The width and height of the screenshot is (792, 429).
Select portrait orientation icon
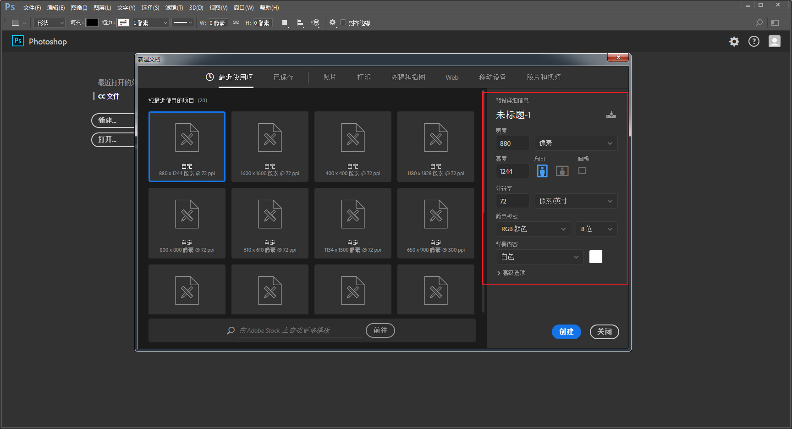click(x=542, y=171)
